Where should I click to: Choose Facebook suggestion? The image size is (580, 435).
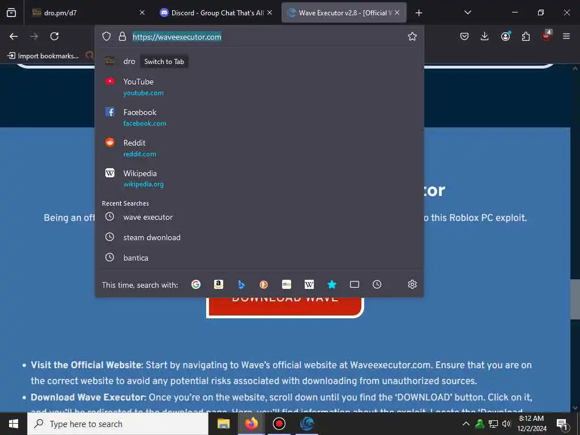(259, 117)
